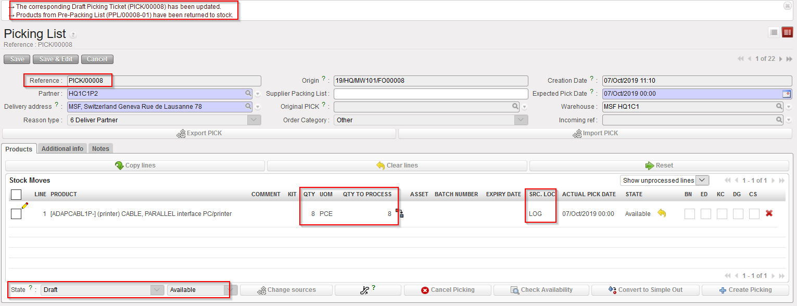Switch to list view icon
The image size is (797, 306).
(x=774, y=33)
